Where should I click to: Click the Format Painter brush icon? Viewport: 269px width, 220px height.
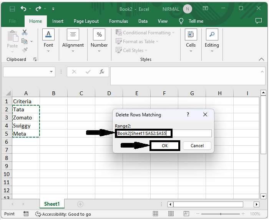point(25,50)
